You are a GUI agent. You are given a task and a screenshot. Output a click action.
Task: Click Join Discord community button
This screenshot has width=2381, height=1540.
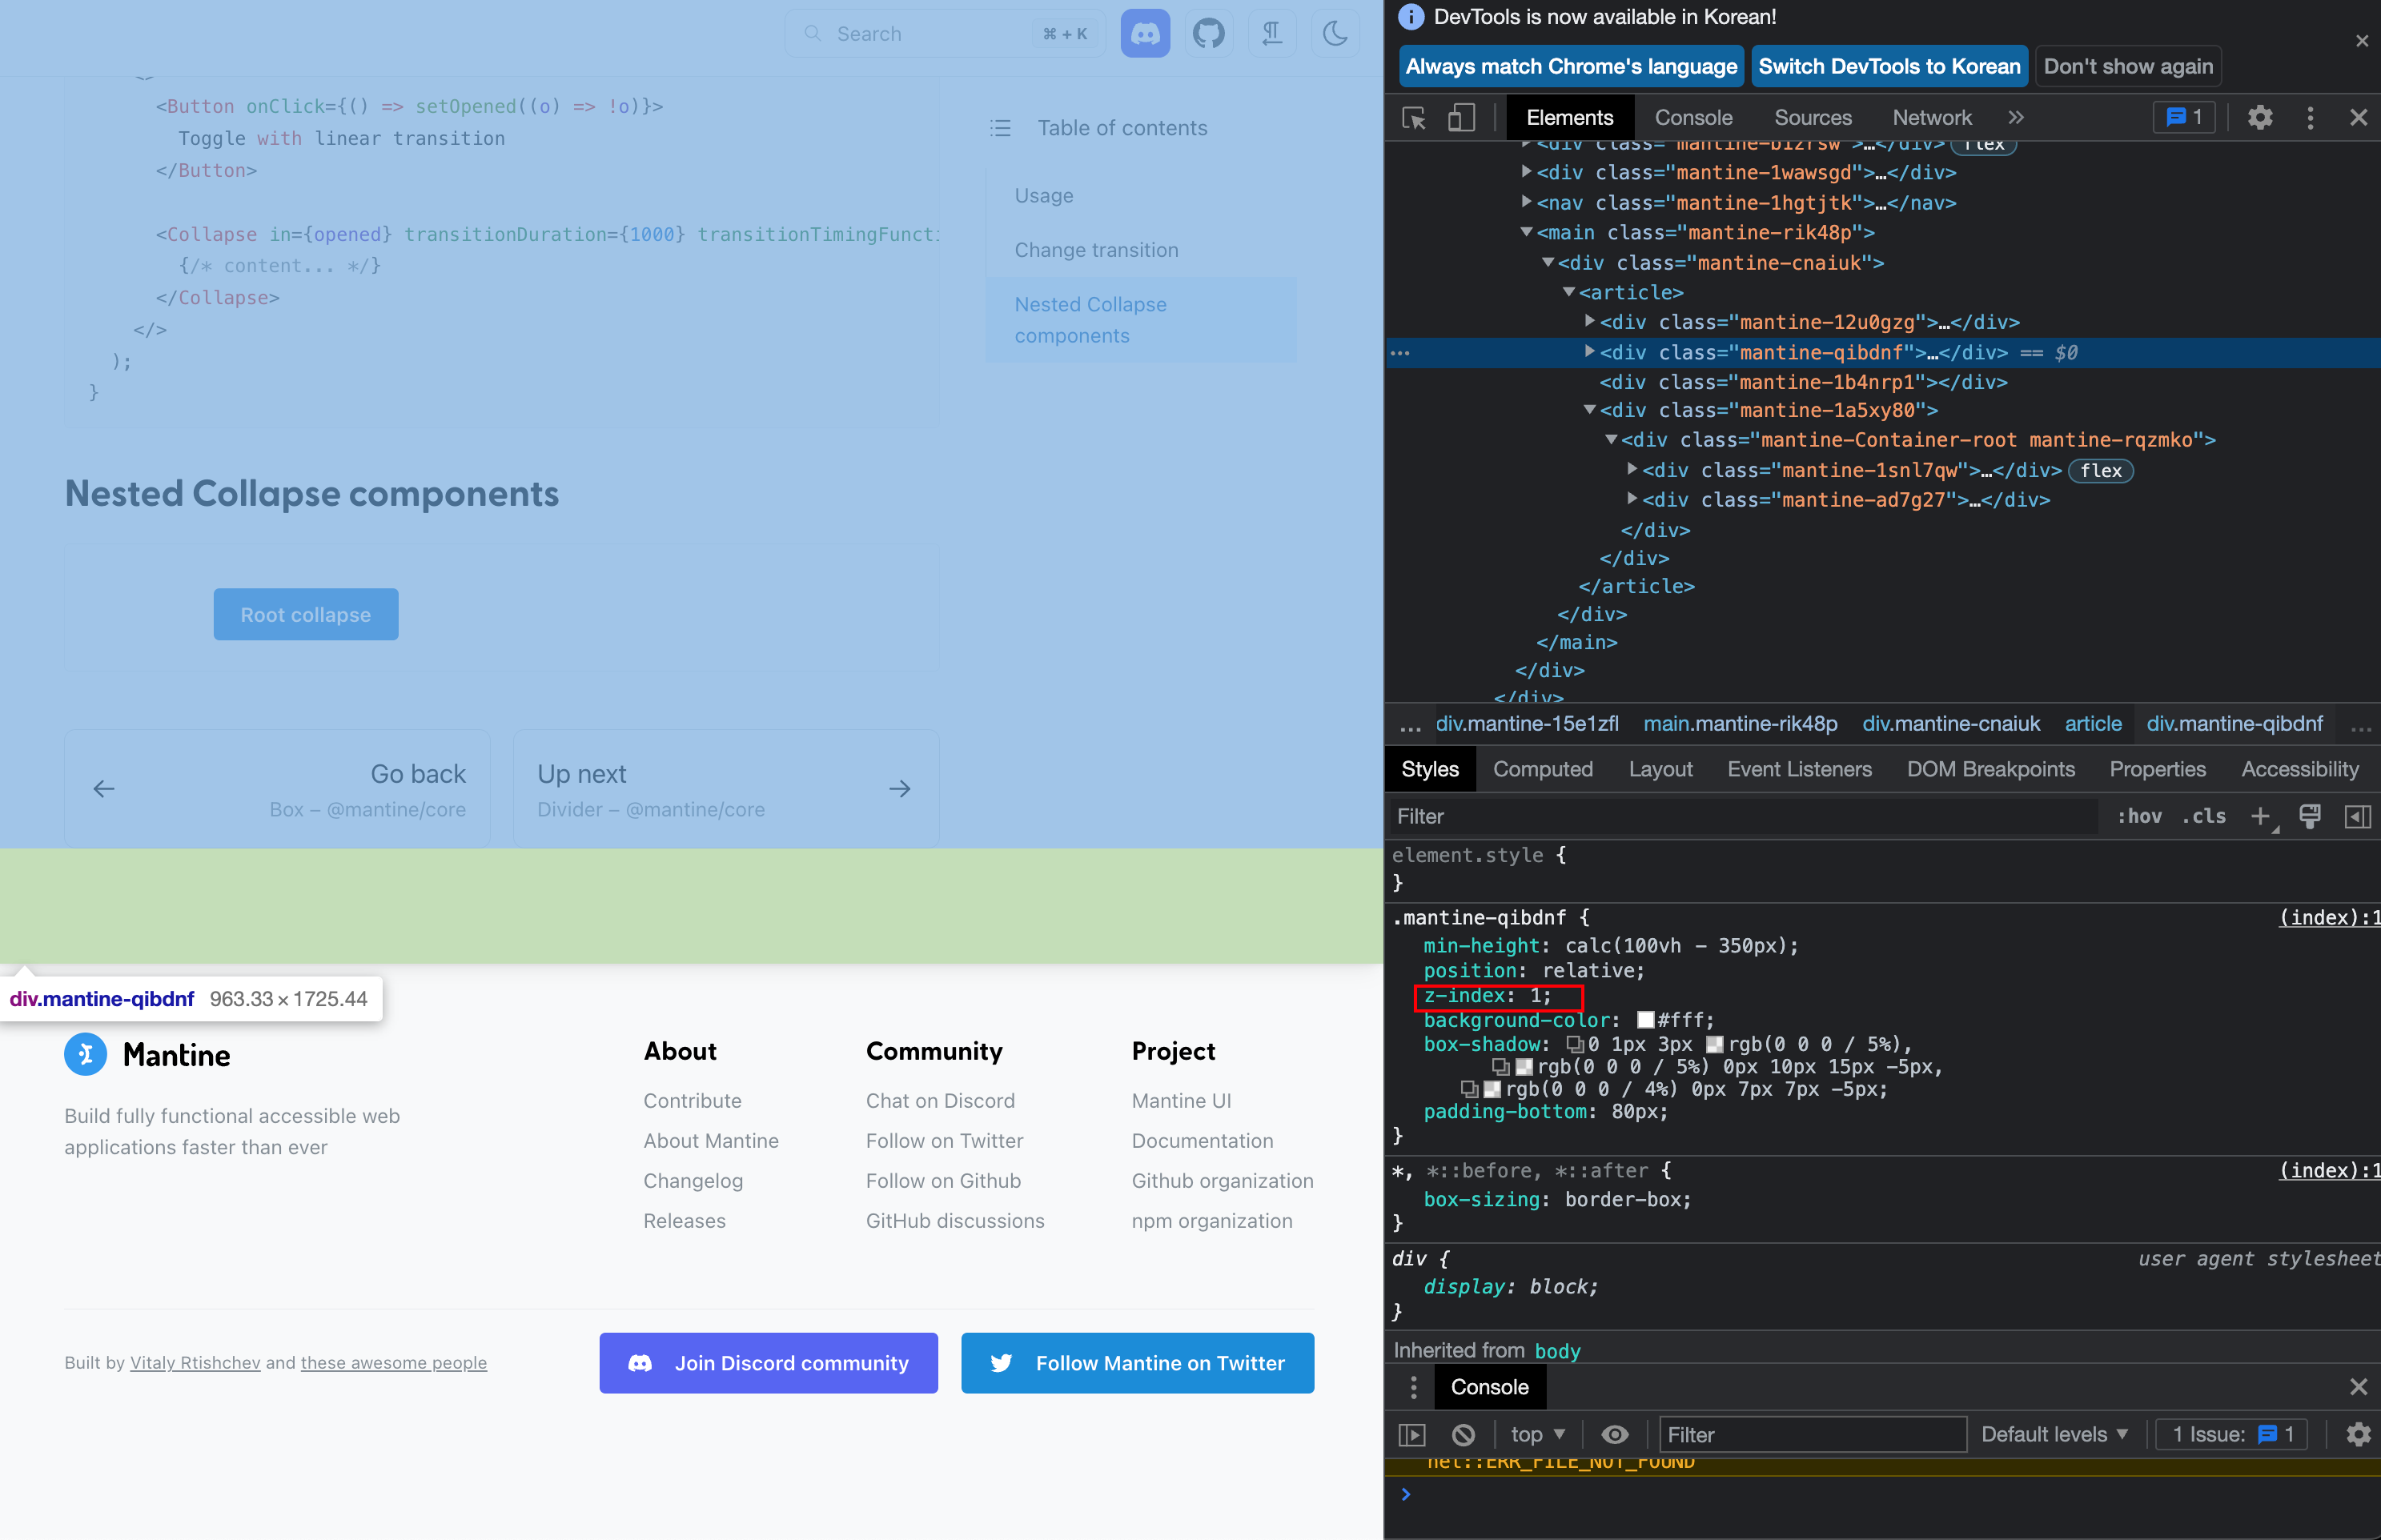pyautogui.click(x=768, y=1363)
